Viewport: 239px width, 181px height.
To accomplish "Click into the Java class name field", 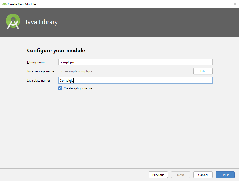I will click(135, 81).
